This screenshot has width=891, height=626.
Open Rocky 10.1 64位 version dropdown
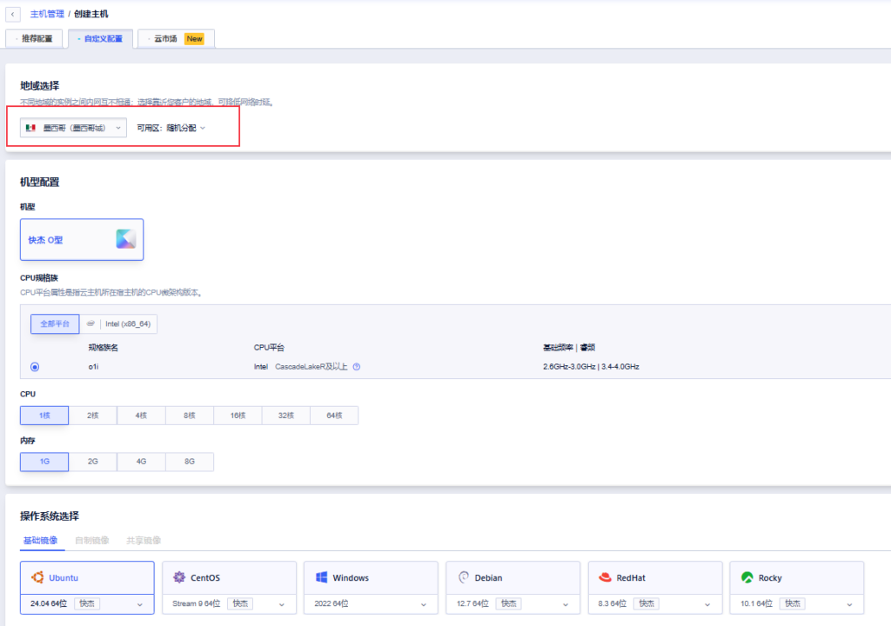797,604
